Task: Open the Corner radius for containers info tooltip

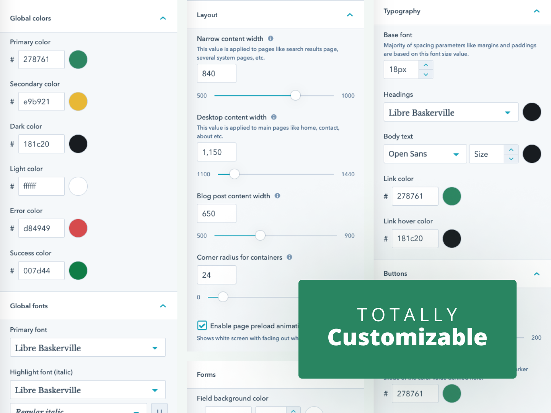Action: point(290,257)
